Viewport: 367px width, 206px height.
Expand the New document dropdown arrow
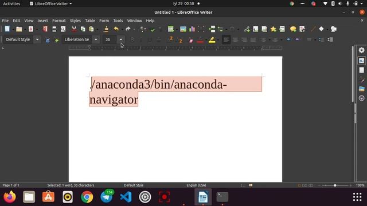point(13,29)
